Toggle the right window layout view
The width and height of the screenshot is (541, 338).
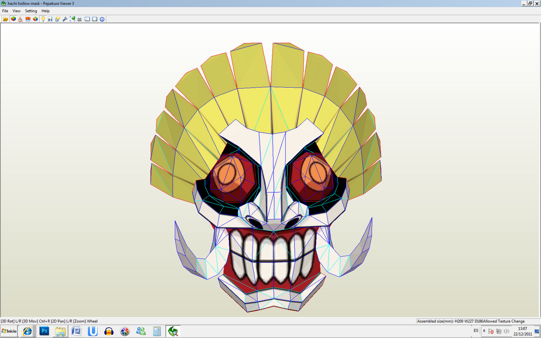coord(95,19)
